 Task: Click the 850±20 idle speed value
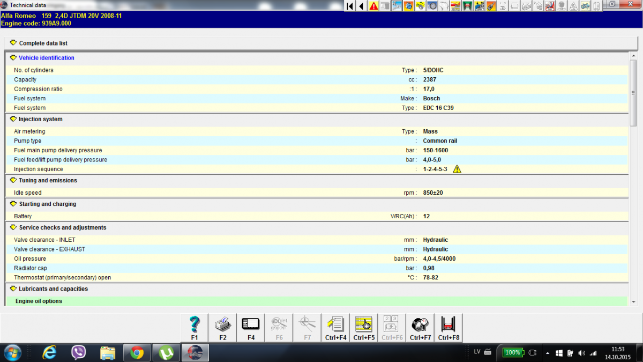[x=433, y=193]
